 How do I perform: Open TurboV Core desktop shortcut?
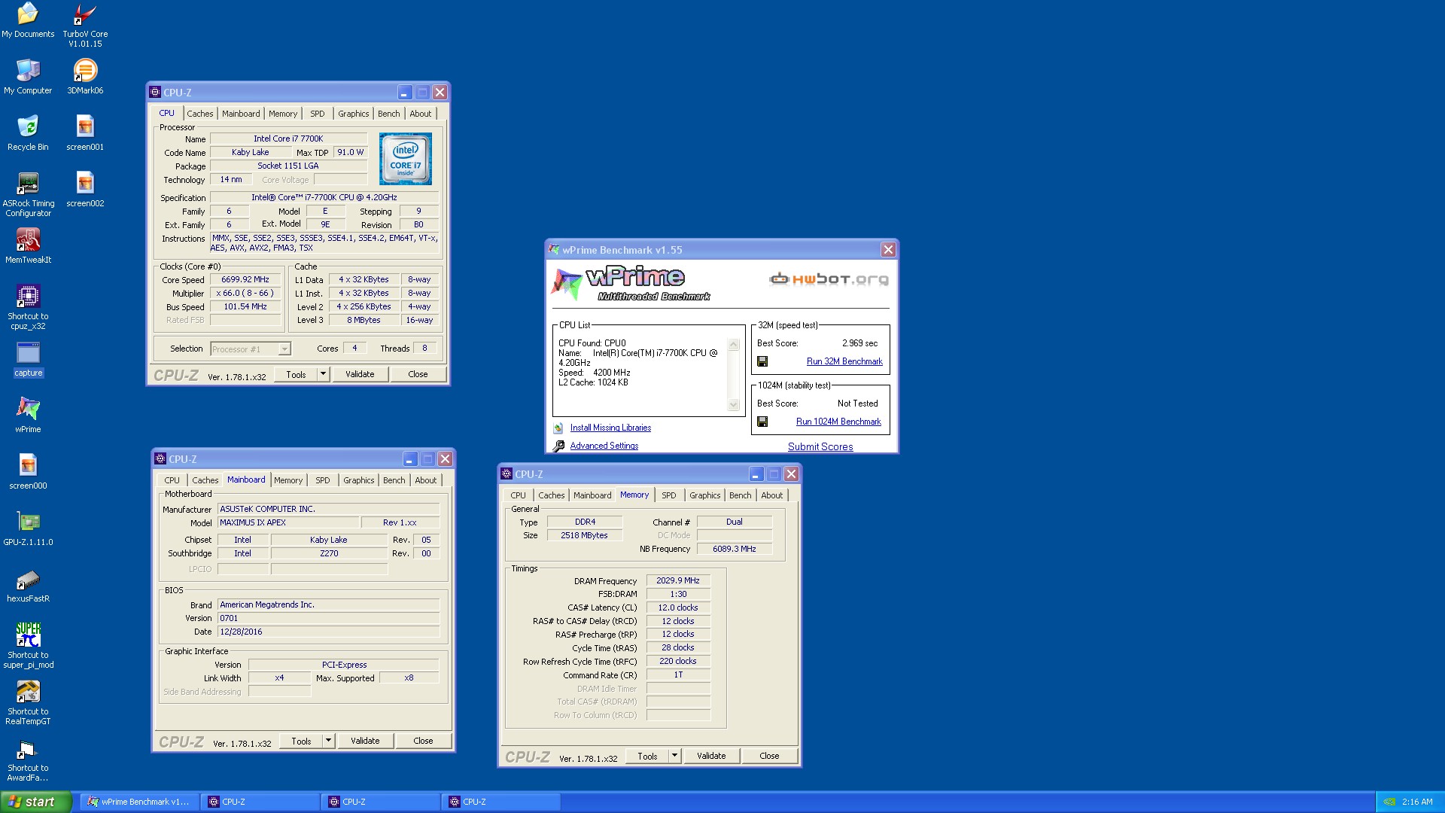tap(85, 25)
